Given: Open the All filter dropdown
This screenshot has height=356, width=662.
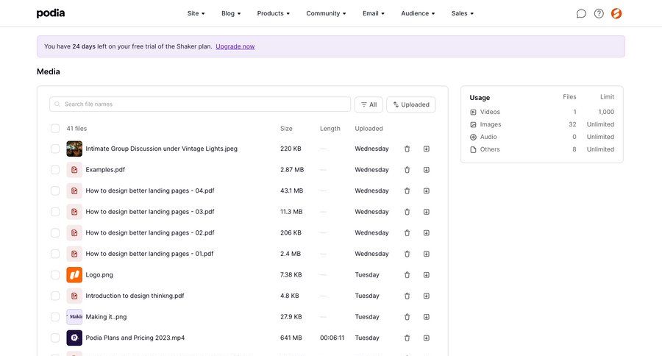Looking at the screenshot, I should coord(369,104).
